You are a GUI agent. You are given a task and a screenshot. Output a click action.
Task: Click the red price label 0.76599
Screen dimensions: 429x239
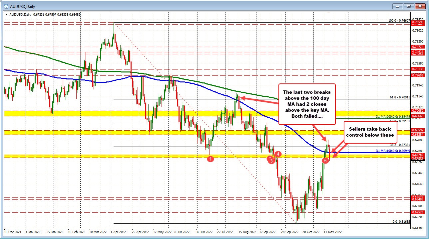coord(418,22)
